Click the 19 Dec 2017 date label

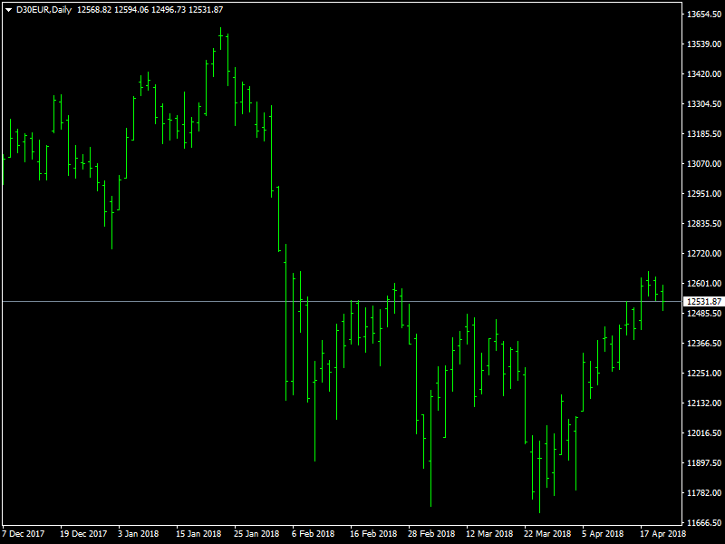(x=83, y=534)
